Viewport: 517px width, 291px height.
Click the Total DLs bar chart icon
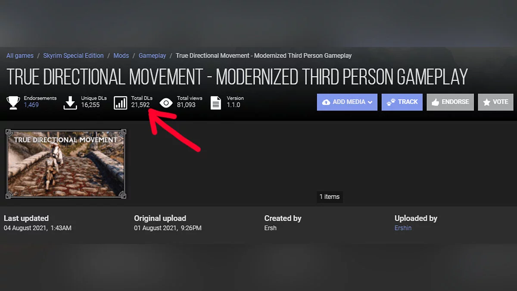121,103
